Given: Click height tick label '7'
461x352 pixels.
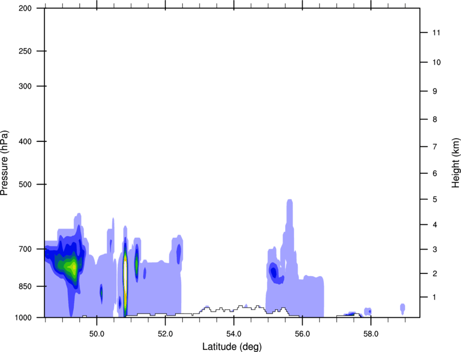Looking at the screenshot, I should [x=435, y=147].
